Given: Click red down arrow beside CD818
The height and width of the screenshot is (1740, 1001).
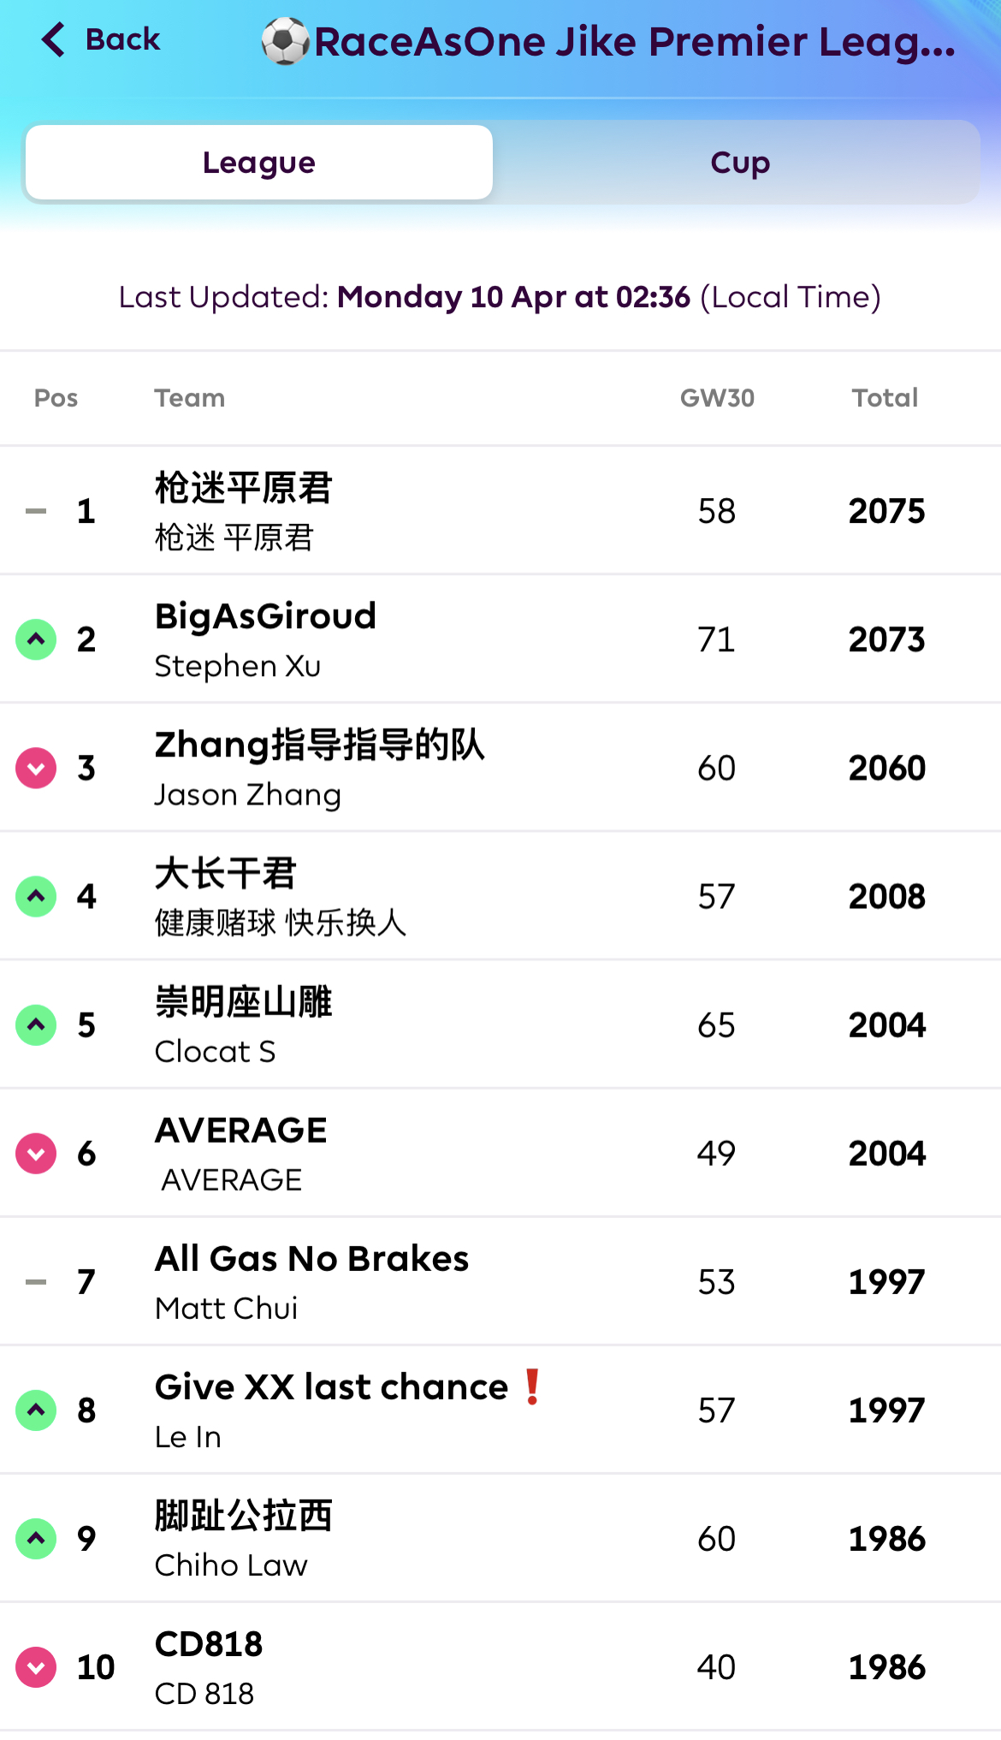Looking at the screenshot, I should pyautogui.click(x=36, y=1667).
